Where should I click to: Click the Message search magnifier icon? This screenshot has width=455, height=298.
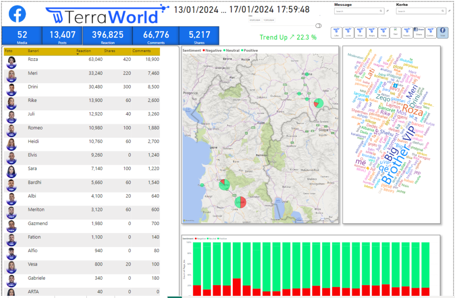click(x=381, y=11)
